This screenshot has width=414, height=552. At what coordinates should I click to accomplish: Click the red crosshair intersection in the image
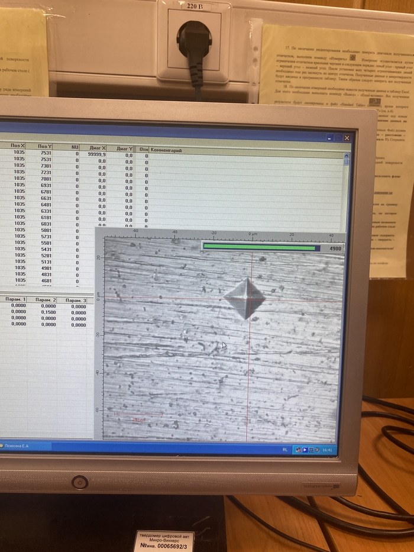251,300
